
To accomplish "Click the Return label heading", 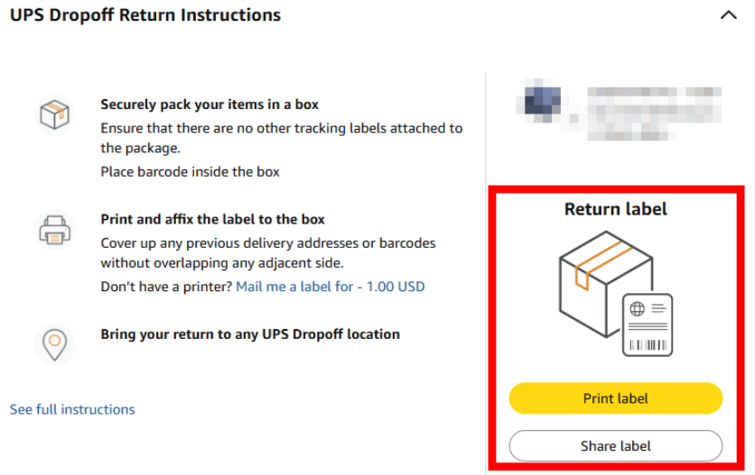I will 616,209.
